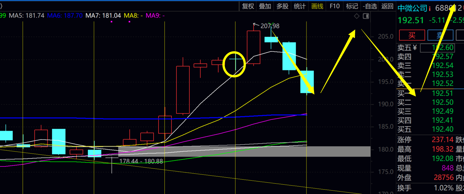Screen dimensions: 464x194
Task: Toggle the side panel layout icon
Action: 366,16
